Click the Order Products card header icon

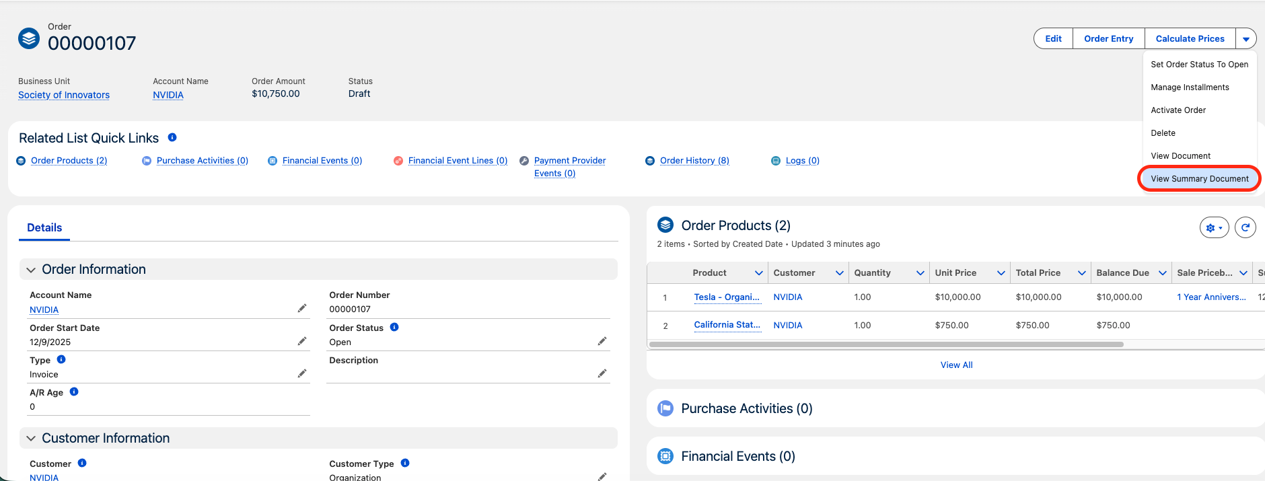tap(665, 225)
